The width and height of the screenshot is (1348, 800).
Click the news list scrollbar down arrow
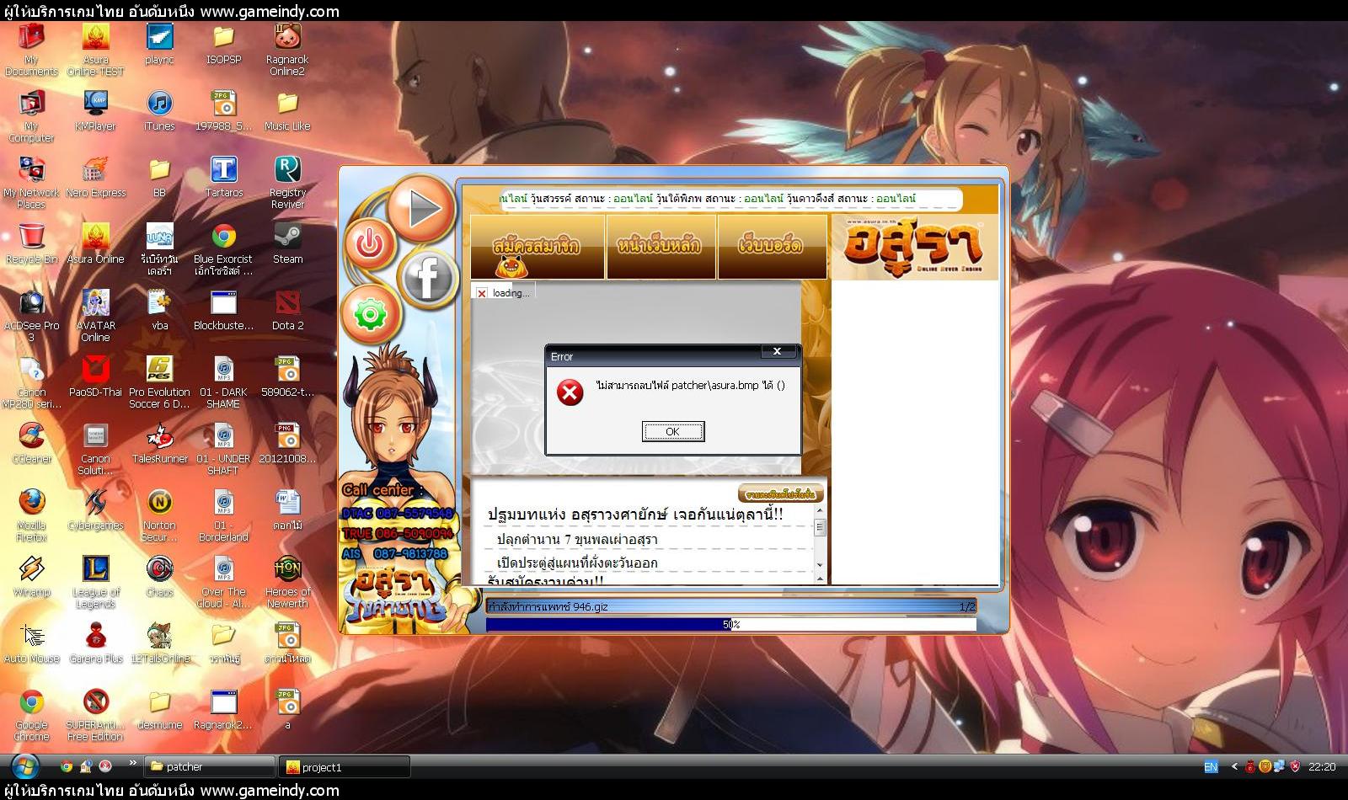pos(820,566)
